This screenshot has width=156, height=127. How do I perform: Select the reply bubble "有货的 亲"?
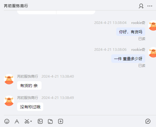point(29,86)
